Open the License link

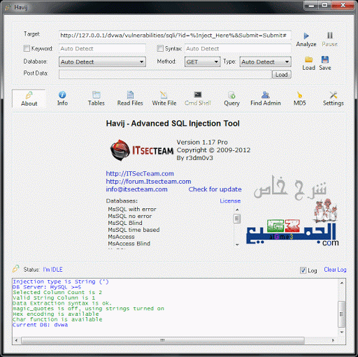pyautogui.click(x=230, y=201)
